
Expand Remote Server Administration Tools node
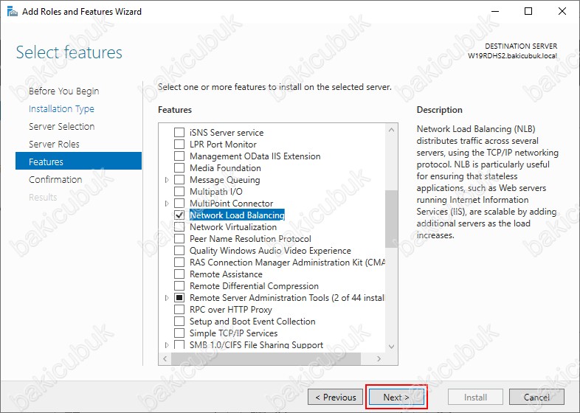click(x=167, y=298)
